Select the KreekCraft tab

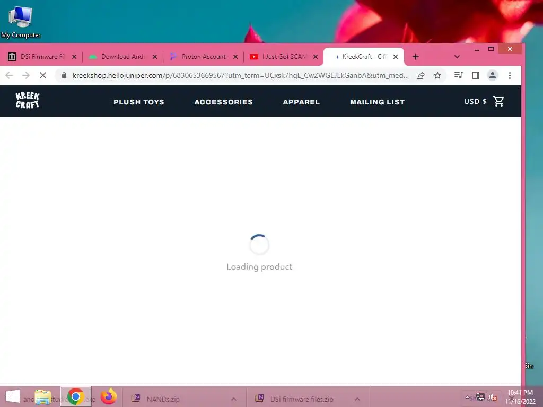point(364,57)
